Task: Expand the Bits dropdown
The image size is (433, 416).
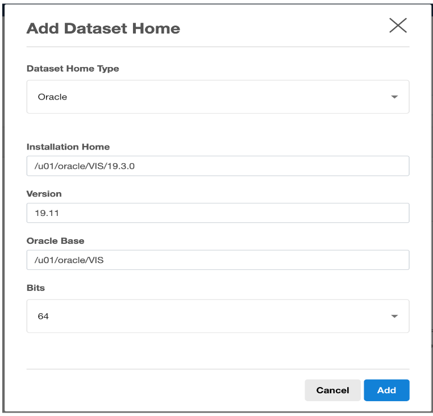Action: coord(218,316)
